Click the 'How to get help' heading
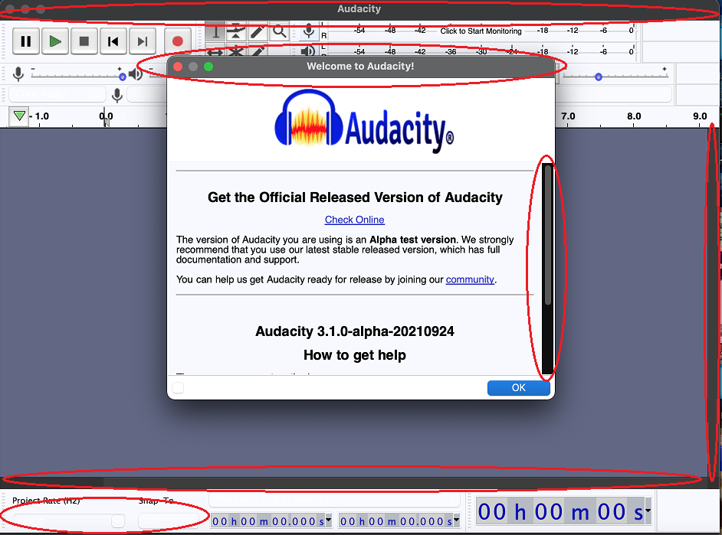 355,355
